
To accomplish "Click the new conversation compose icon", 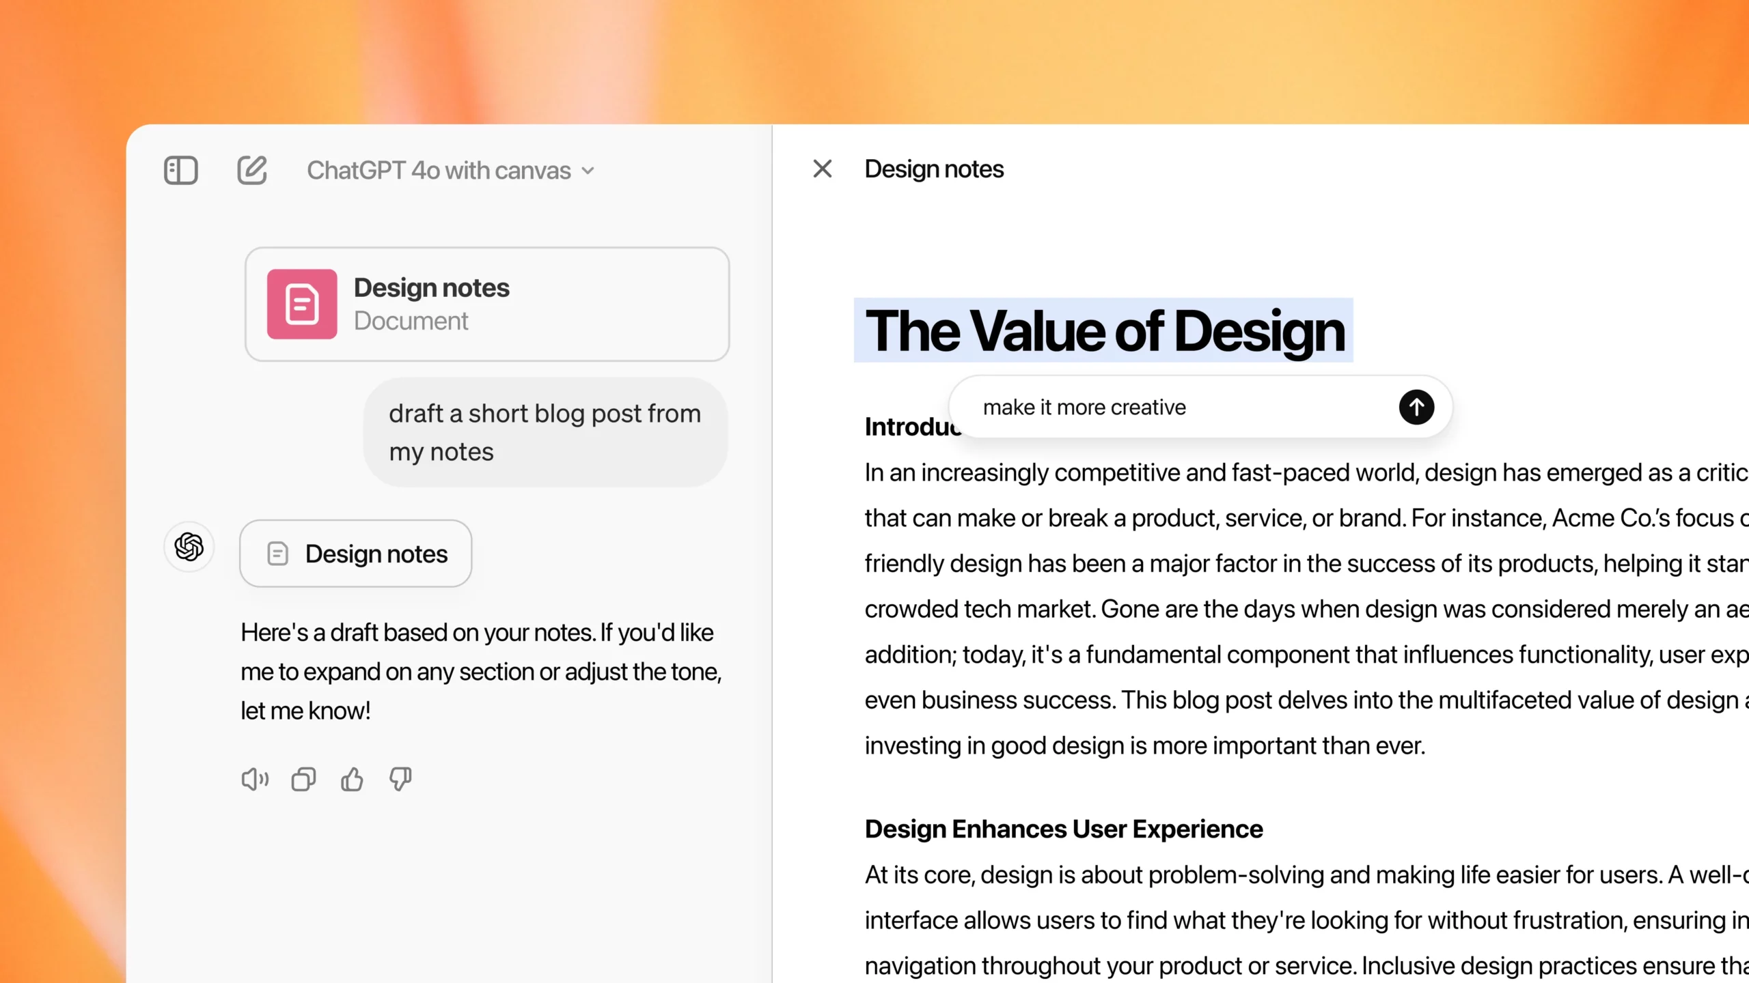I will tap(251, 168).
